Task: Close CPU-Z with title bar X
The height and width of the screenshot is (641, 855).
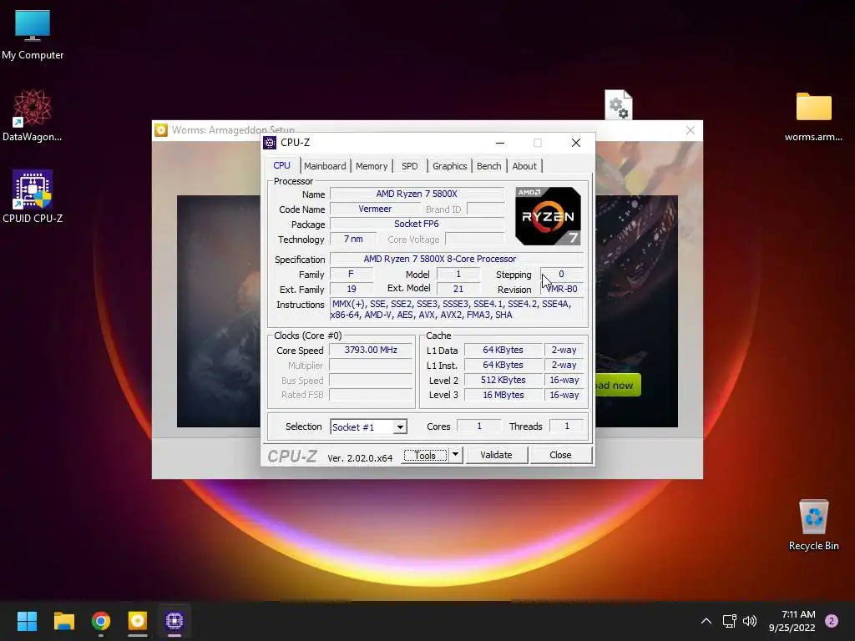Action: tap(576, 143)
